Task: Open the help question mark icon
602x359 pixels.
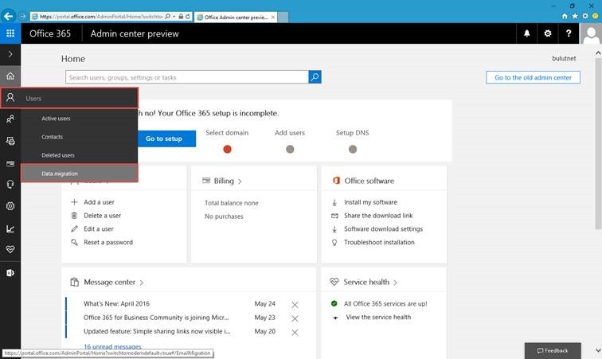Action: point(569,33)
